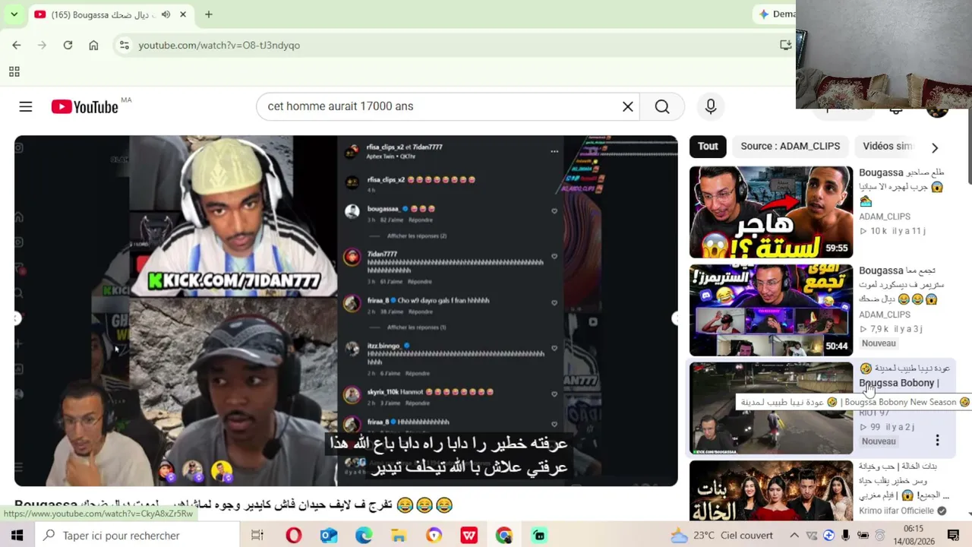This screenshot has height=547, width=972.
Task: Go to the YouTube home logo
Action: click(85, 107)
